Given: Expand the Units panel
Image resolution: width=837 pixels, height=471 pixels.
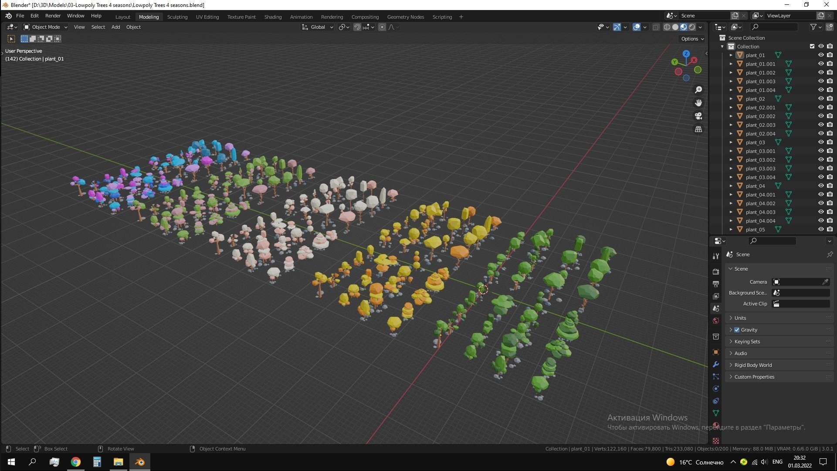Looking at the screenshot, I should [740, 318].
